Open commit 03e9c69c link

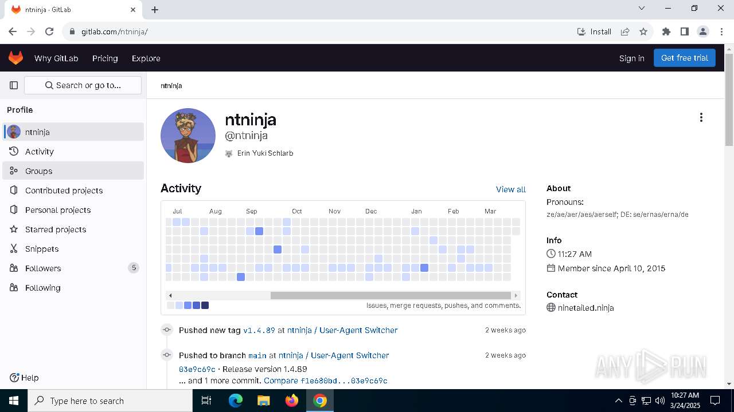(x=197, y=369)
